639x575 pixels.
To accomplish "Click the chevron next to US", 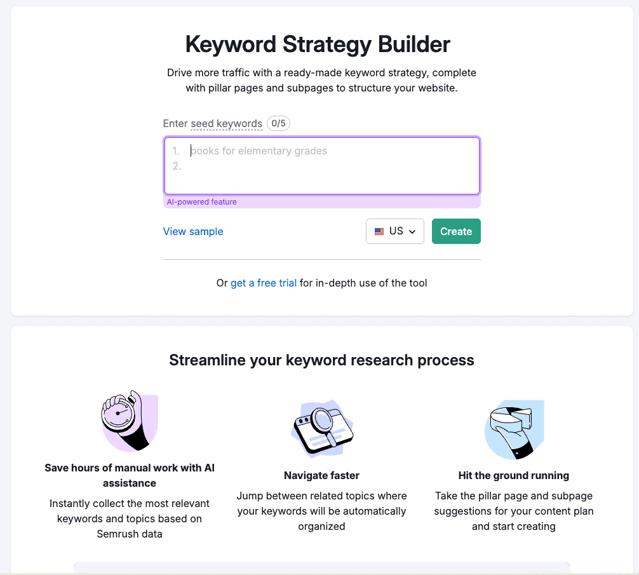I will [x=412, y=232].
